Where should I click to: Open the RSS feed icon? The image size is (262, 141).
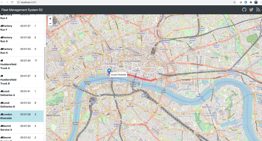click(x=258, y=10)
